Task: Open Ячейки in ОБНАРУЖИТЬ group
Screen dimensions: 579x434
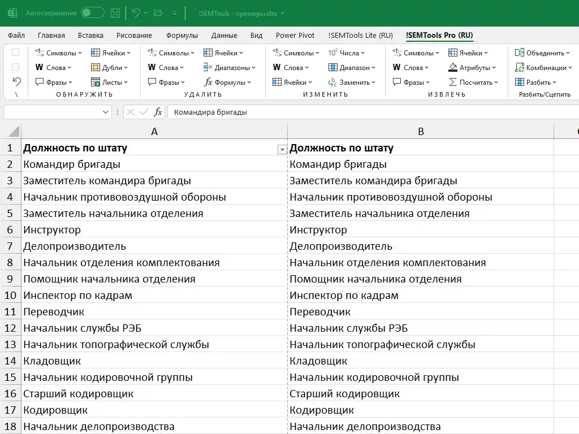Action: coord(111,53)
